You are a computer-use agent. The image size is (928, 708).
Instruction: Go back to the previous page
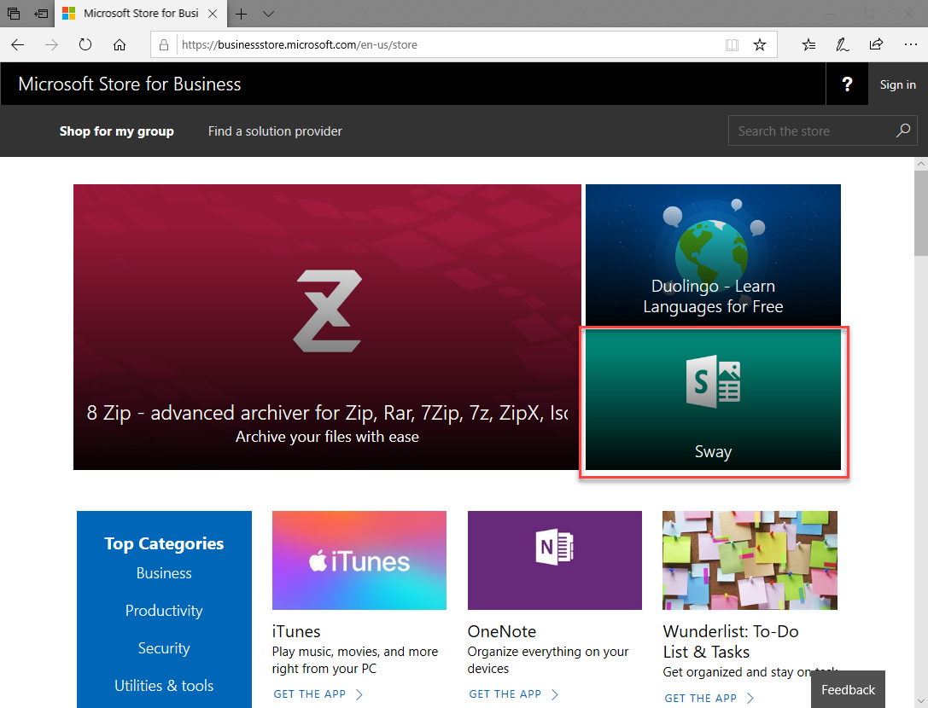[x=18, y=44]
